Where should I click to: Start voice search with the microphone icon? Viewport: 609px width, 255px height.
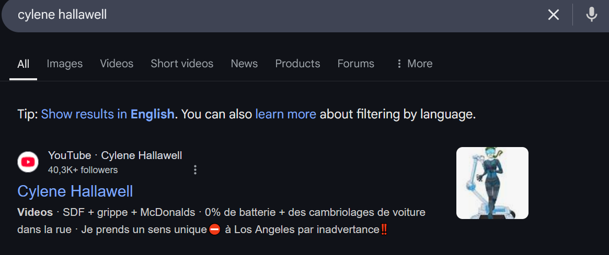click(x=592, y=15)
